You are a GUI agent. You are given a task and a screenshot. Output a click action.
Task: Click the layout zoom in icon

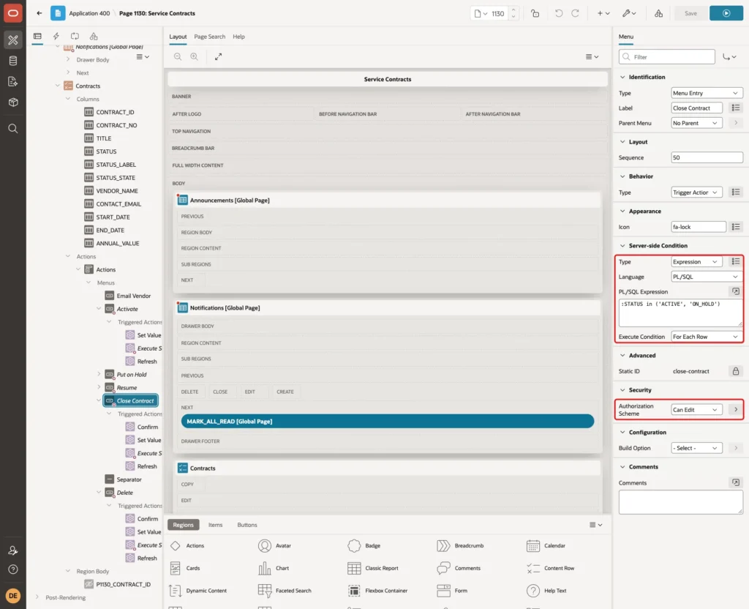coord(195,56)
